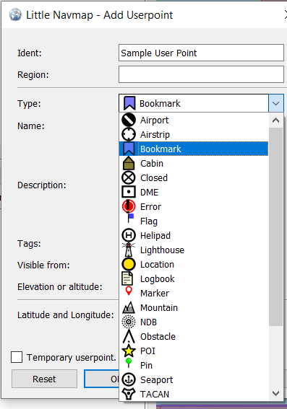Select Mountain in the dropdown list

pos(194,307)
